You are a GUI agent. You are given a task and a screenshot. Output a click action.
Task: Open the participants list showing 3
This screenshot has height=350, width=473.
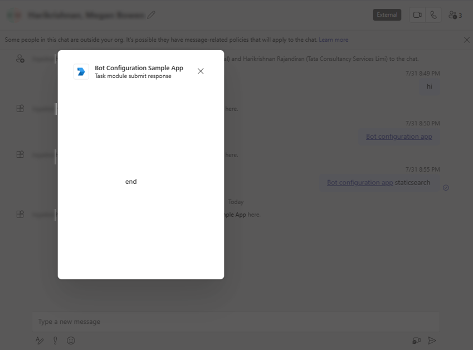(x=455, y=15)
